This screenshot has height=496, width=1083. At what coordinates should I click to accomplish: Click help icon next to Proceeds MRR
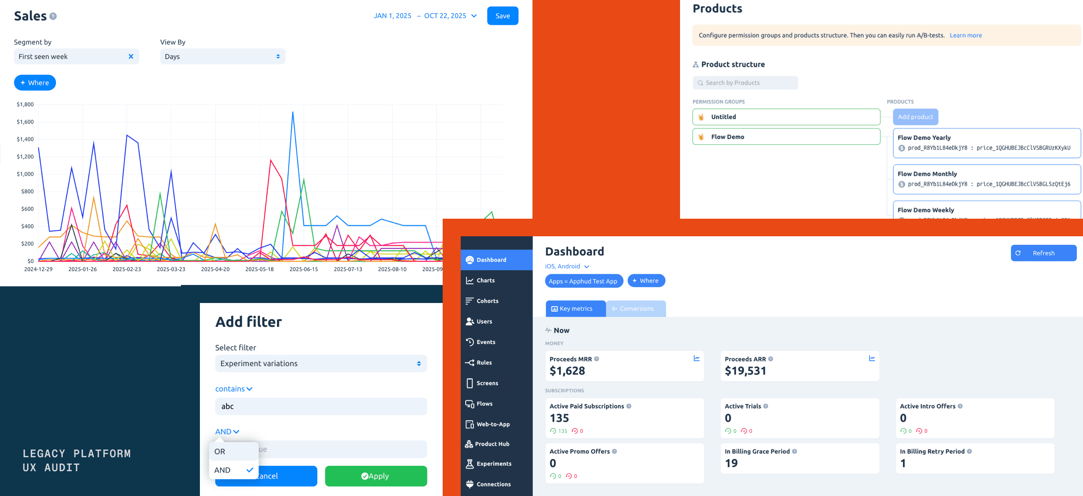click(597, 359)
